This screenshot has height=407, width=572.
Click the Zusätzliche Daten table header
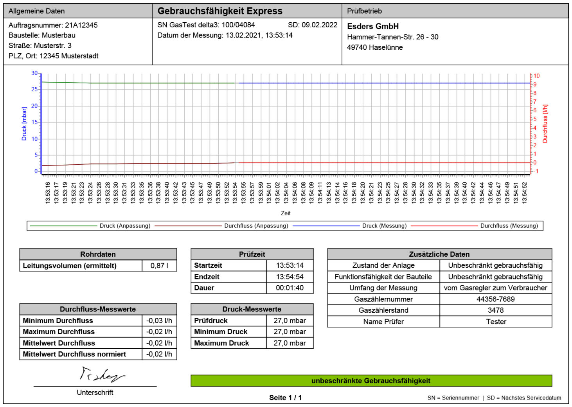coord(439,254)
